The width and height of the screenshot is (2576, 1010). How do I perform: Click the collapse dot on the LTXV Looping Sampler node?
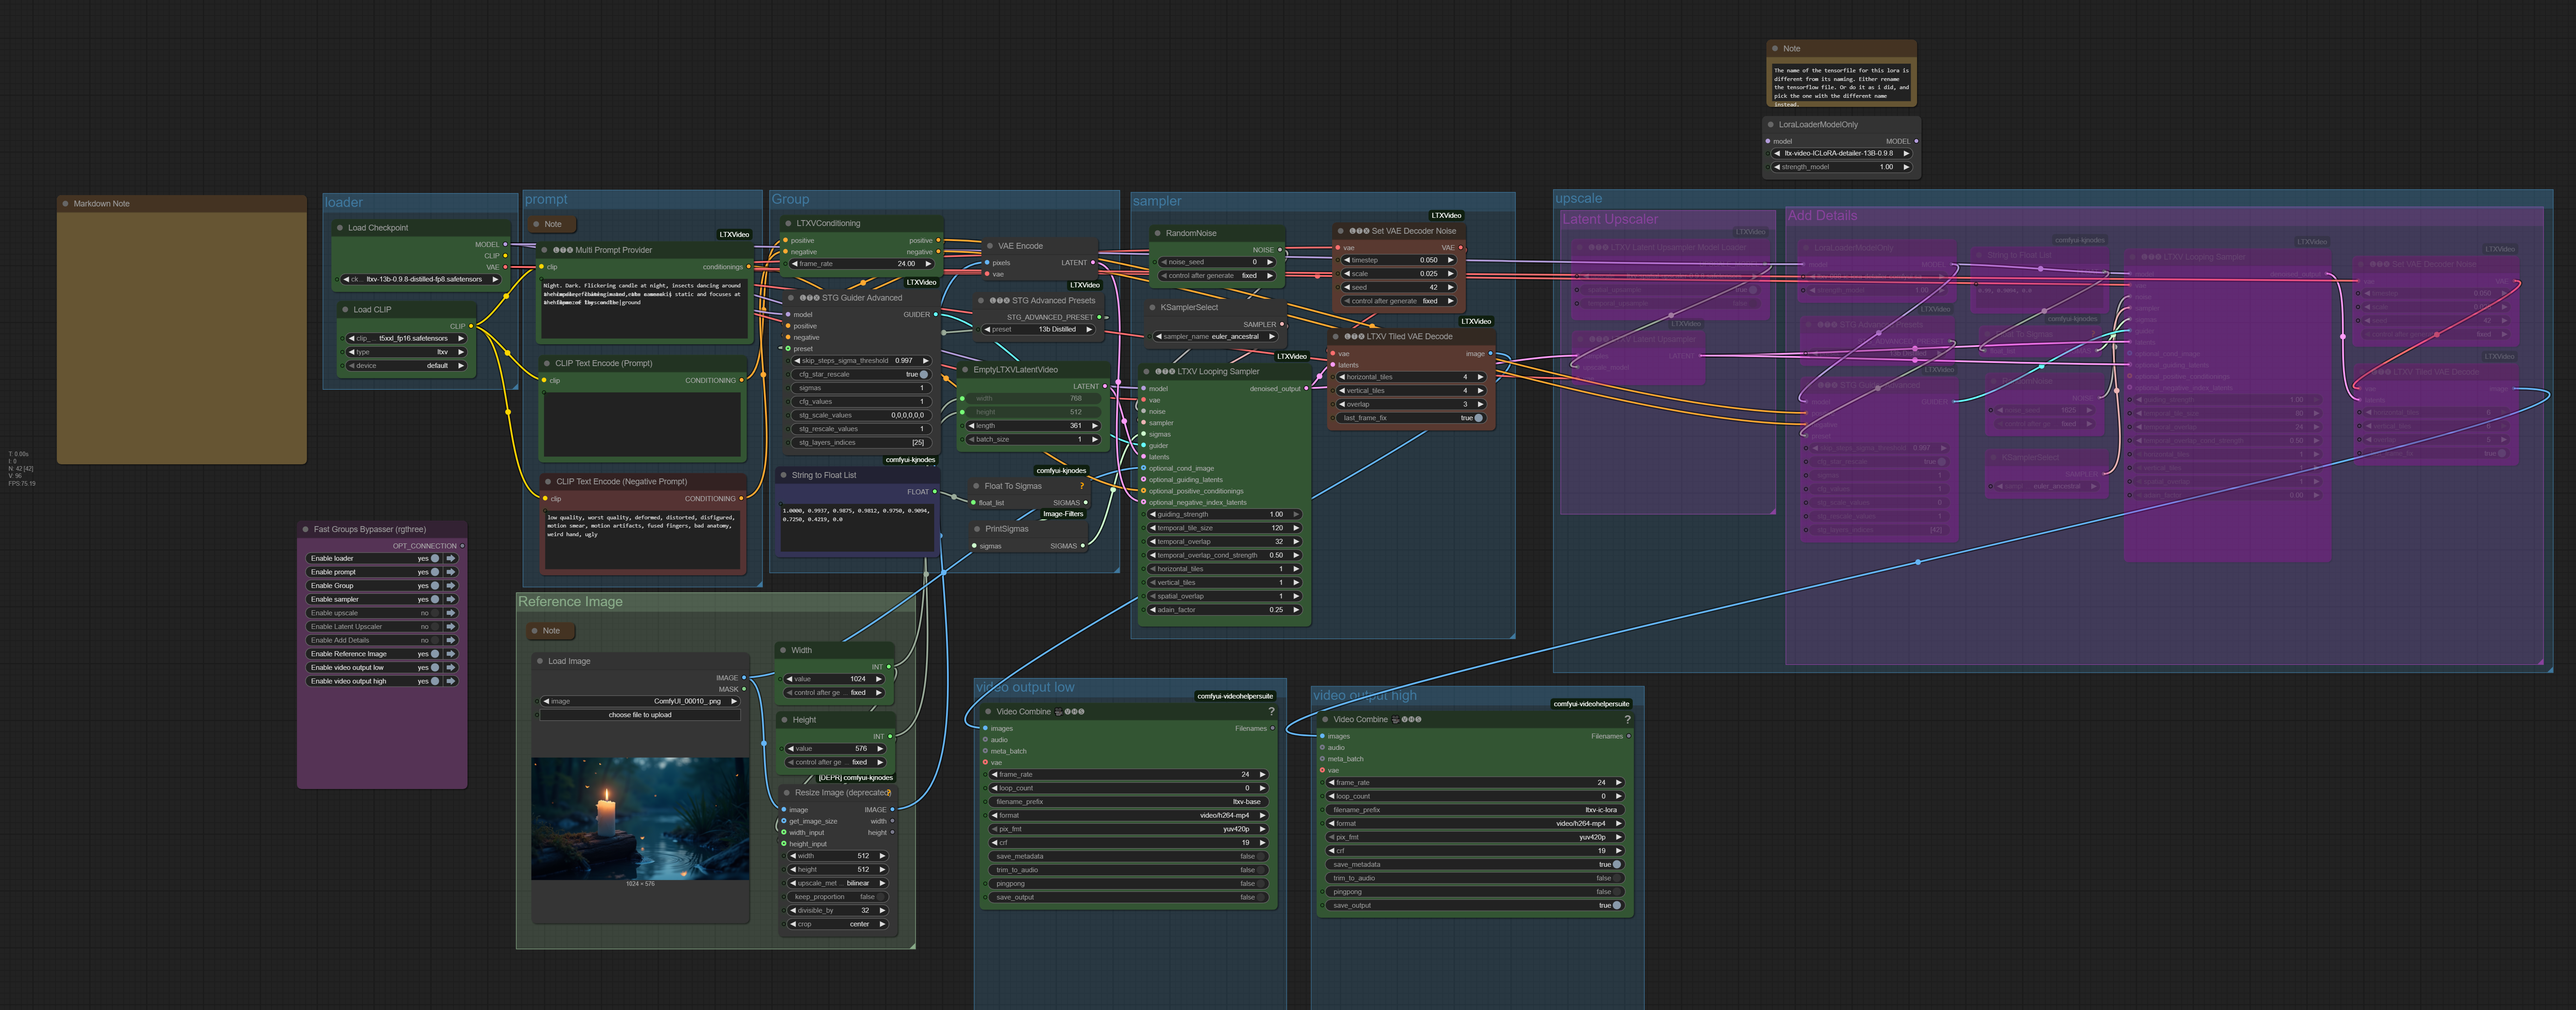point(1146,371)
